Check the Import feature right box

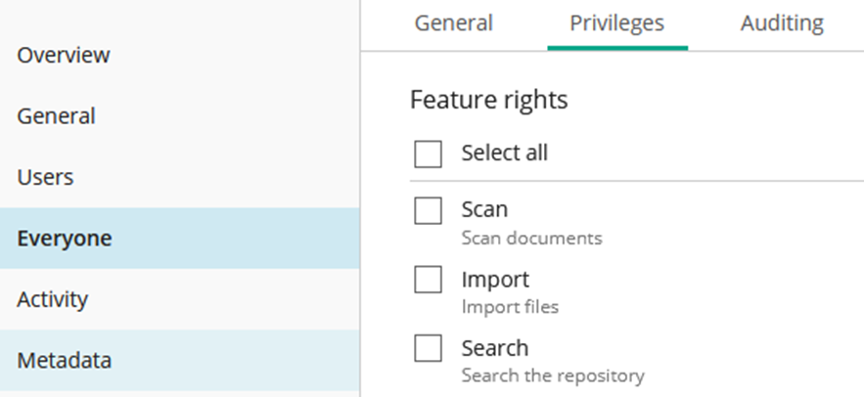[x=429, y=279]
